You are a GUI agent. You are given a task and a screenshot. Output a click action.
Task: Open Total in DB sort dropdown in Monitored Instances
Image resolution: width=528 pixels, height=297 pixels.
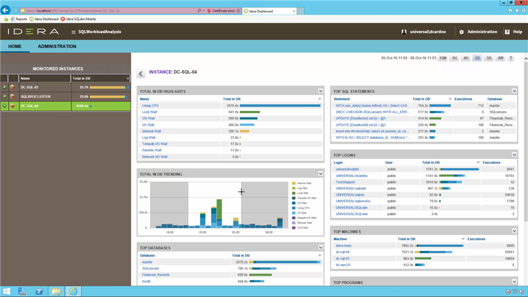coord(128,79)
